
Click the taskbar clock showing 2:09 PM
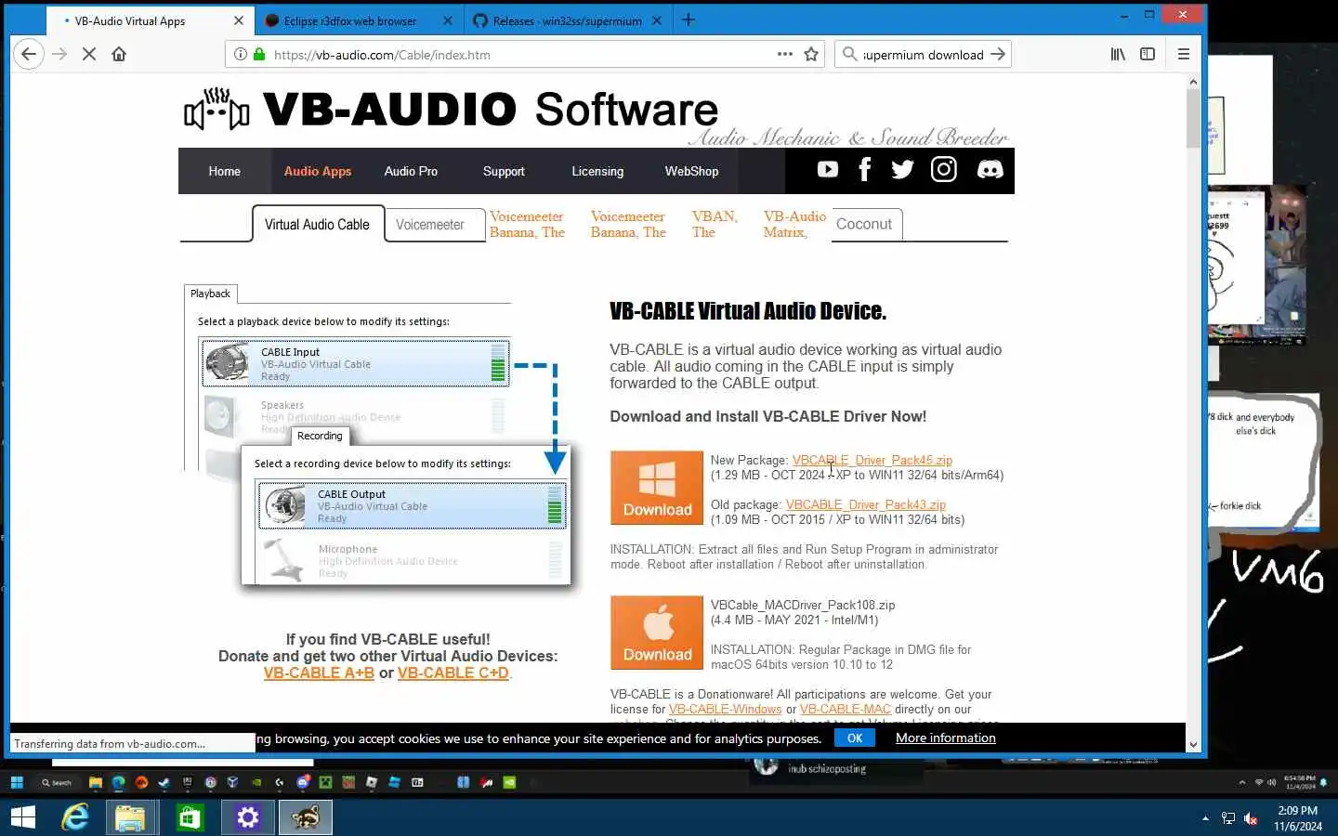point(1298,817)
